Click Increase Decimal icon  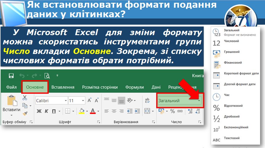190,111
